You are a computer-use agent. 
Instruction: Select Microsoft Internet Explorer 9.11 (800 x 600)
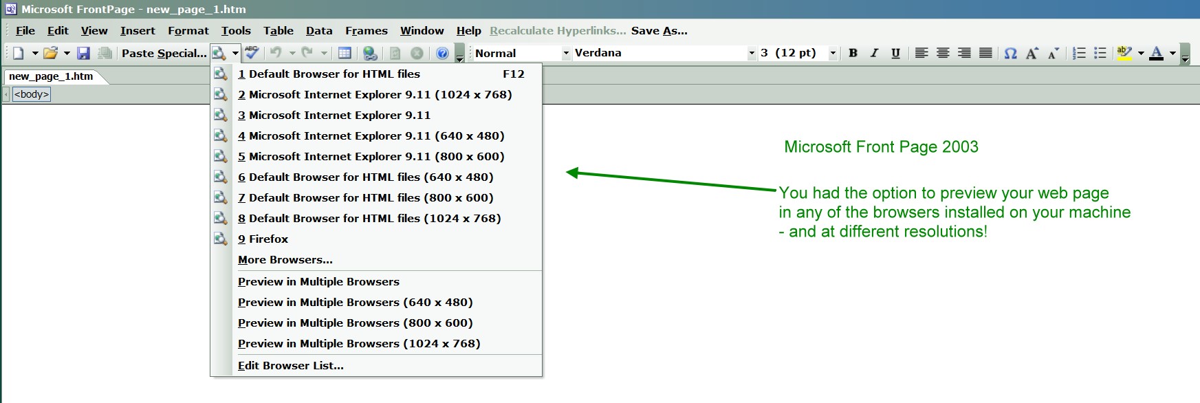(376, 156)
